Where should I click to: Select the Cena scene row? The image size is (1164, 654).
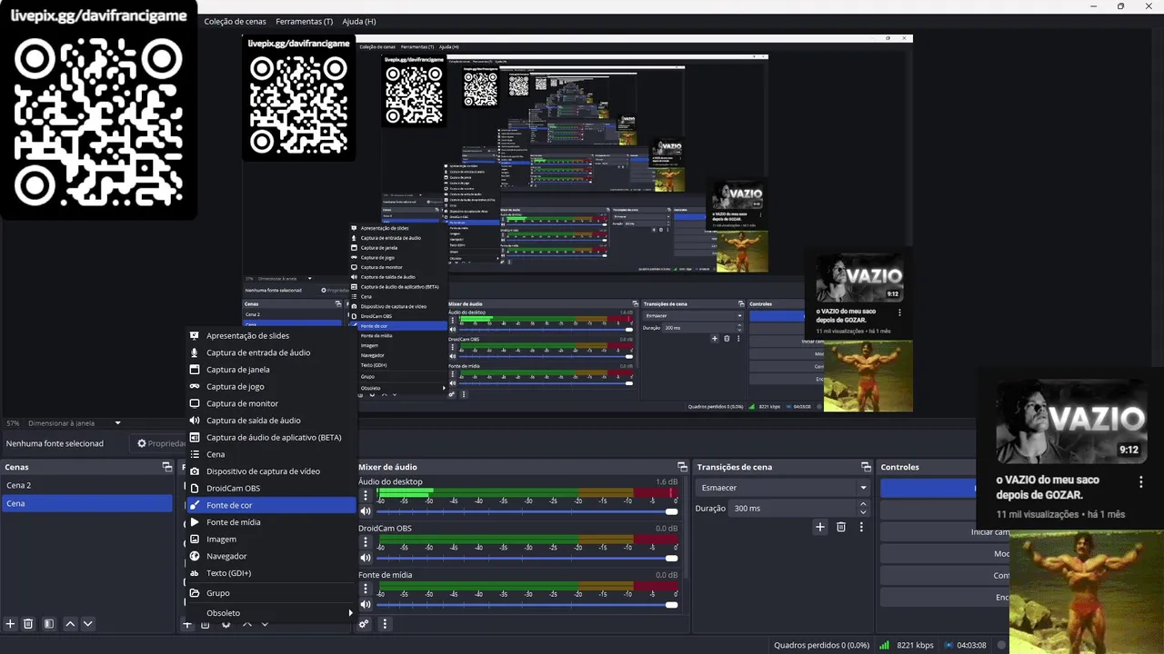click(86, 503)
